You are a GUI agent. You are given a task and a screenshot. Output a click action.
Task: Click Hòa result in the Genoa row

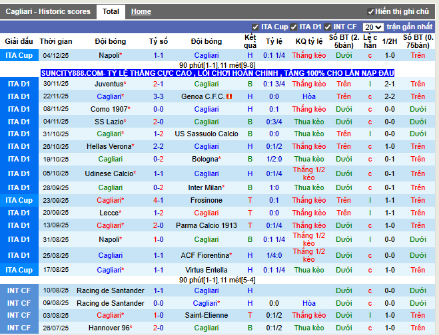click(309, 96)
